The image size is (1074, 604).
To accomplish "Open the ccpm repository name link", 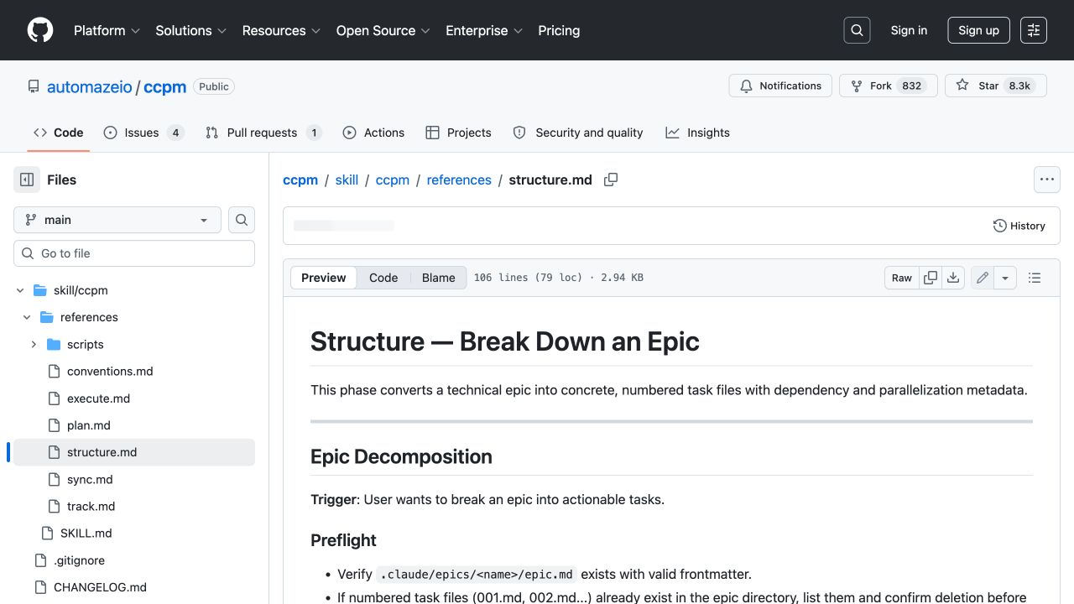I will pos(164,86).
